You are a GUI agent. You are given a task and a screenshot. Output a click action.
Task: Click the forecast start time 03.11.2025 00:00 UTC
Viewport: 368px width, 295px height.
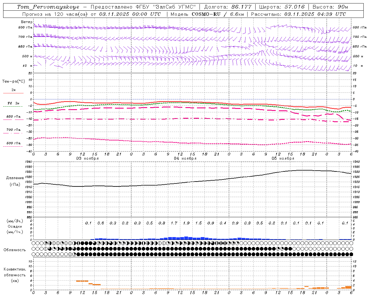click(130, 14)
